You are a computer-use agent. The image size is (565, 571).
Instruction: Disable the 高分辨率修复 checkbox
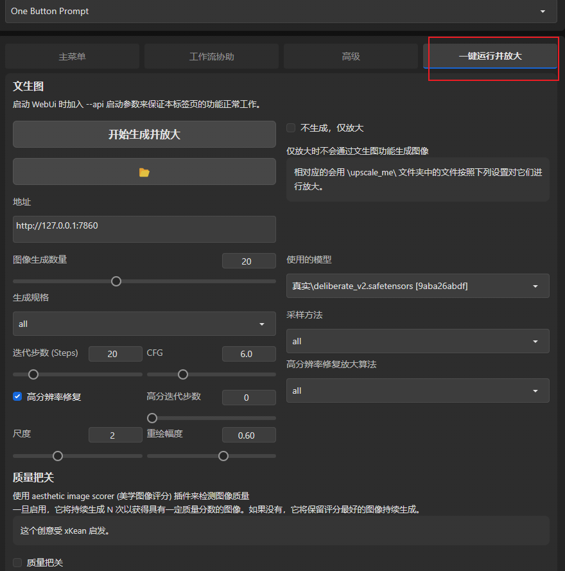[x=17, y=396]
